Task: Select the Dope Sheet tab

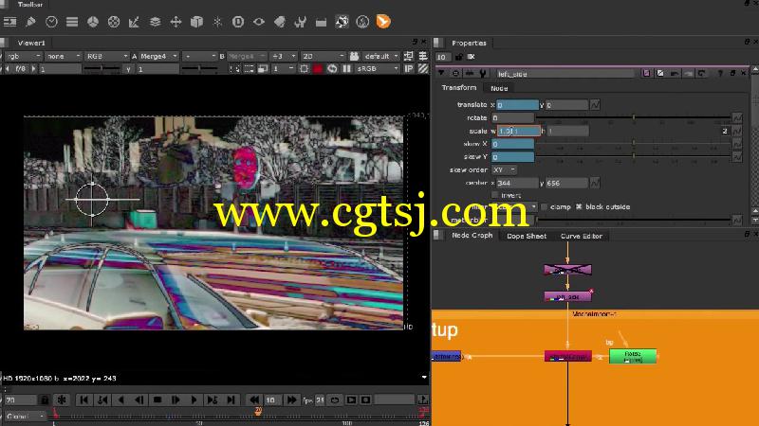Action: (527, 236)
